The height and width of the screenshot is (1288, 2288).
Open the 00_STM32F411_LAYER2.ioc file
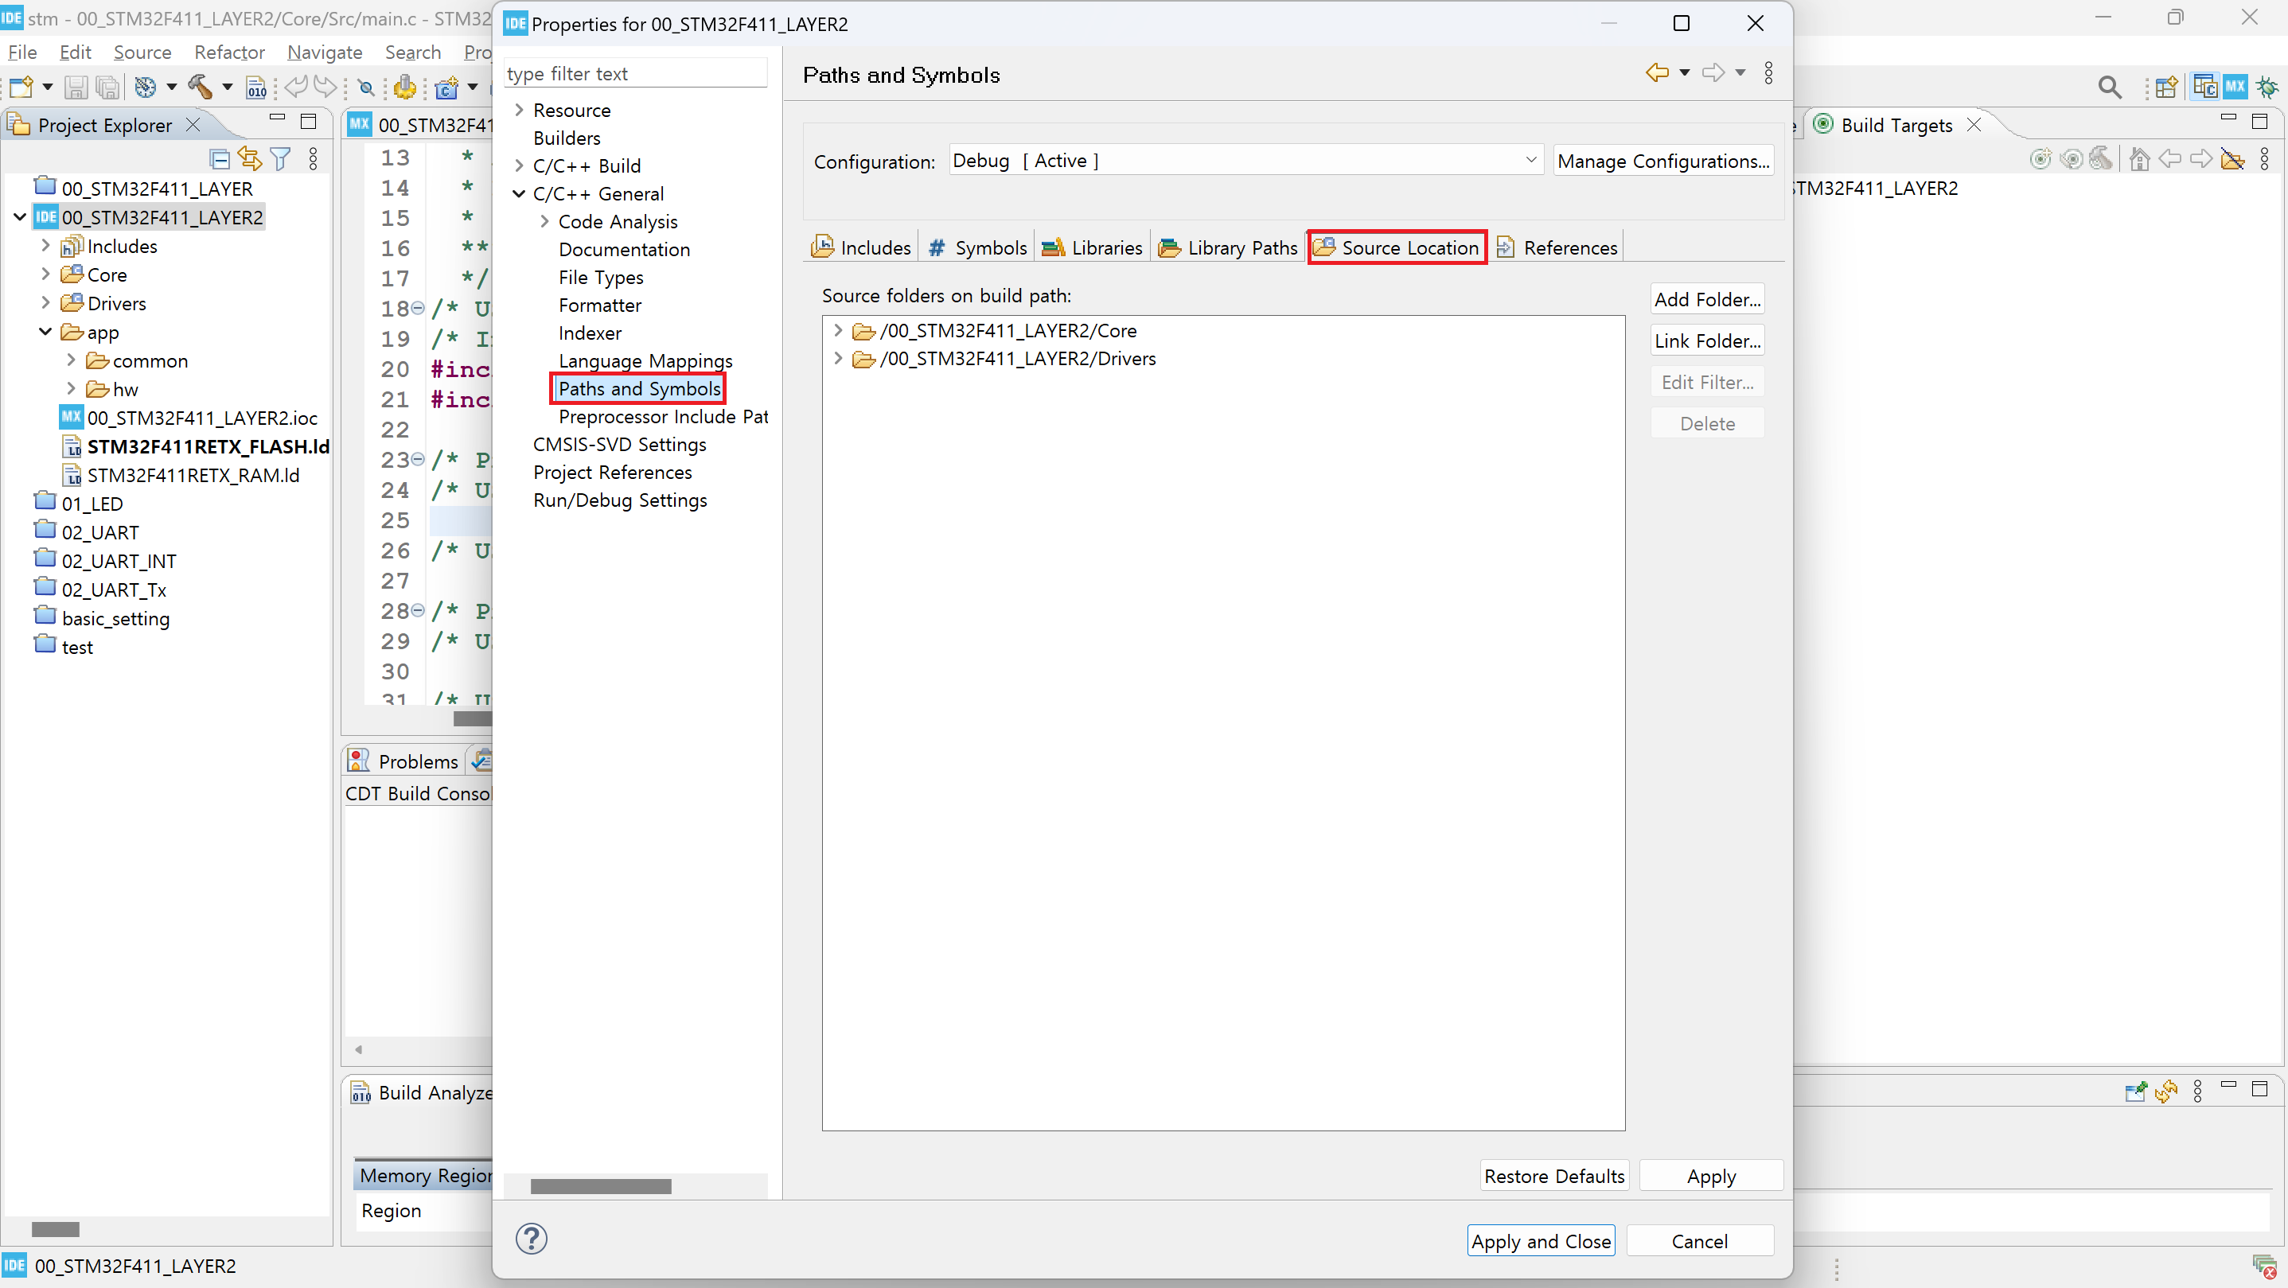pyautogui.click(x=201, y=418)
